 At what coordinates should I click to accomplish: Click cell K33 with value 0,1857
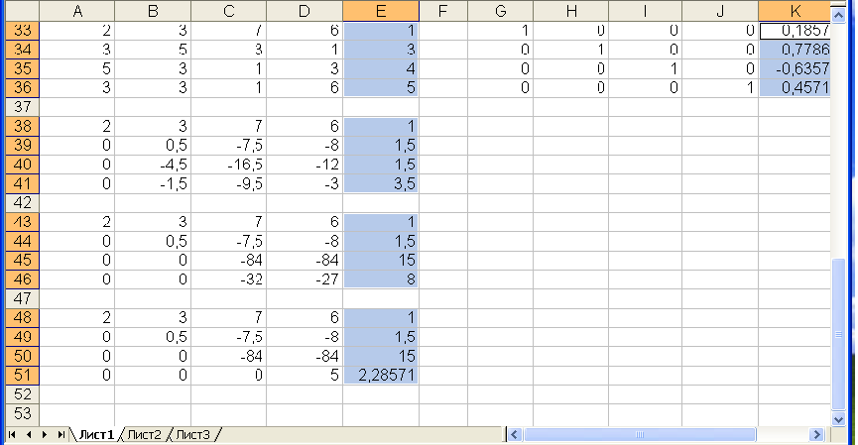[795, 31]
